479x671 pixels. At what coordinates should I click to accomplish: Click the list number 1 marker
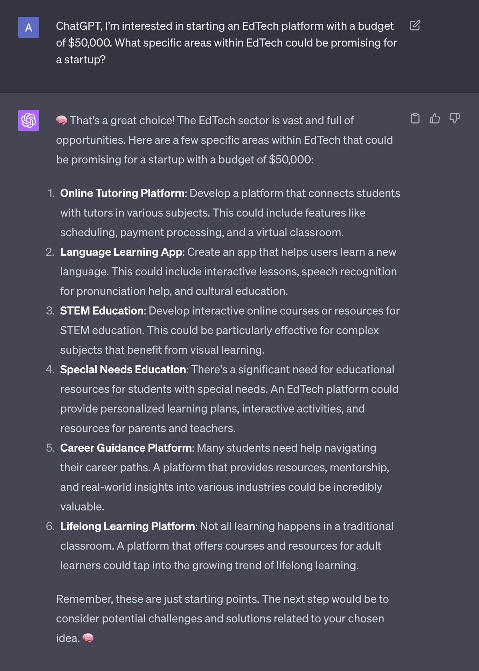click(x=51, y=193)
